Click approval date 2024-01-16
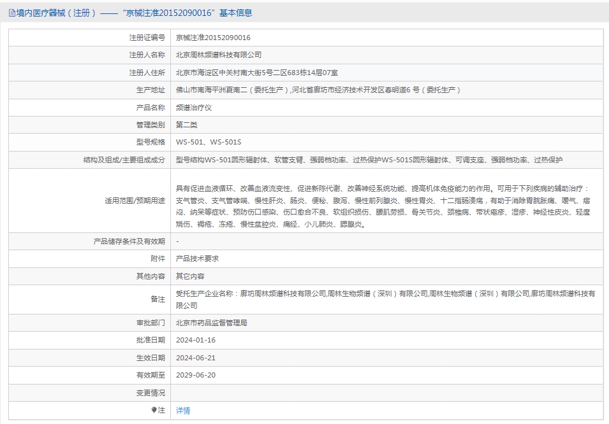Image resolution: width=609 pixels, height=424 pixels. [196, 340]
